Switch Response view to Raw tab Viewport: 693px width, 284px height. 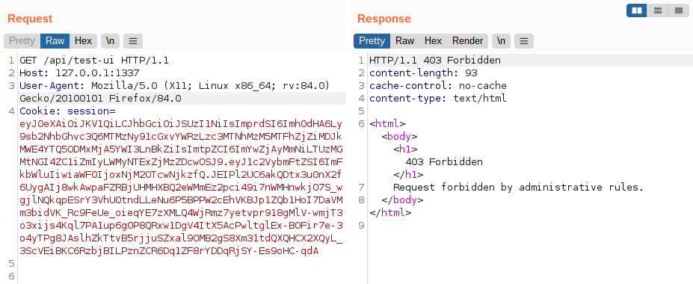(x=405, y=41)
